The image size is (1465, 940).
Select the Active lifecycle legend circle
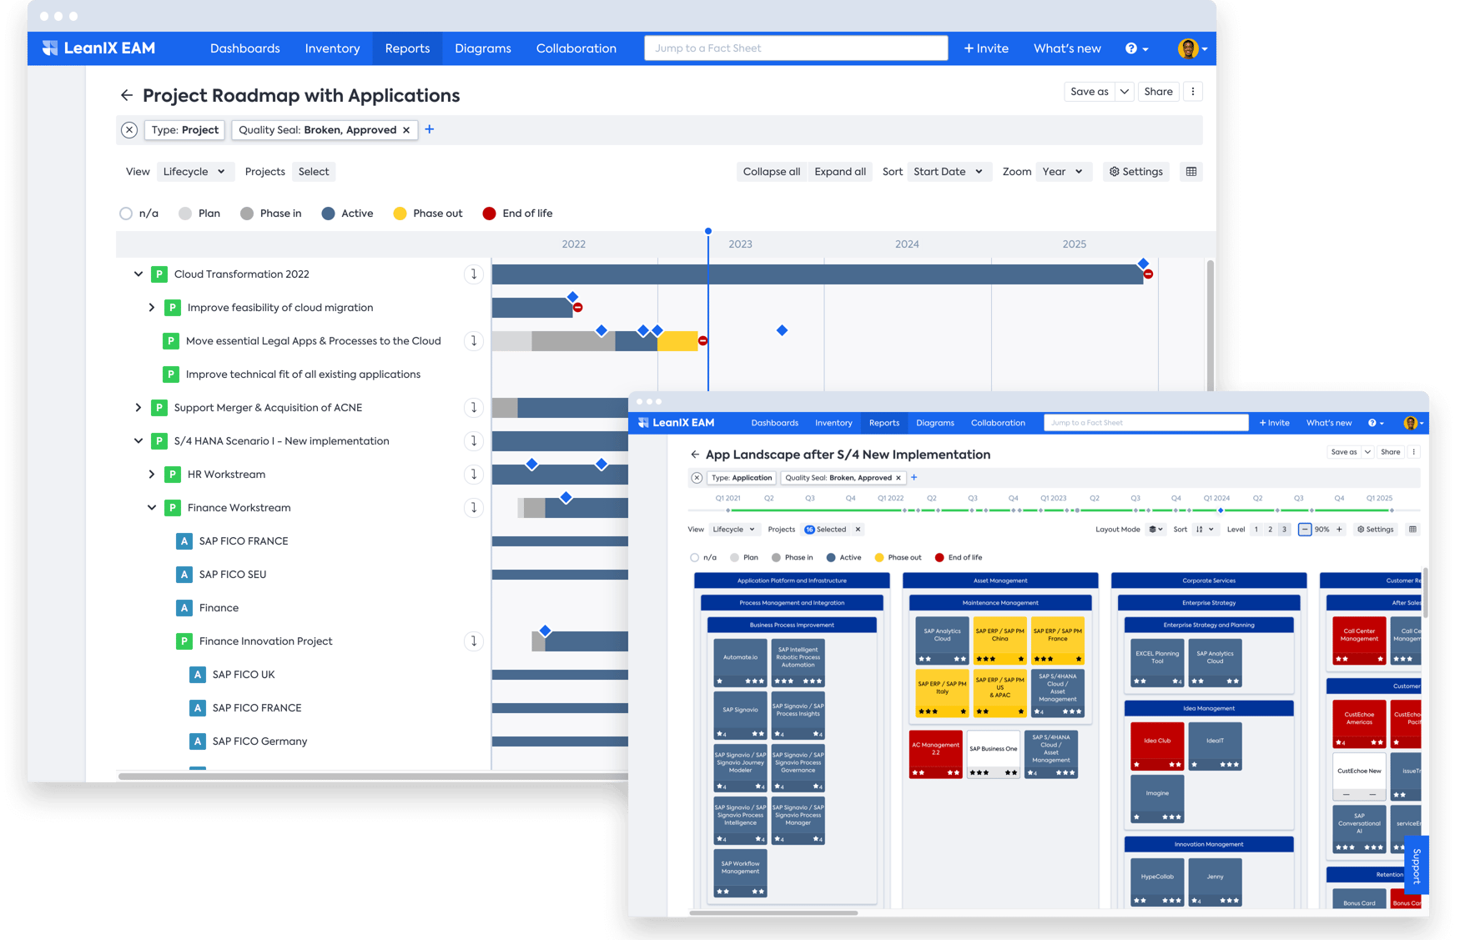click(x=327, y=214)
